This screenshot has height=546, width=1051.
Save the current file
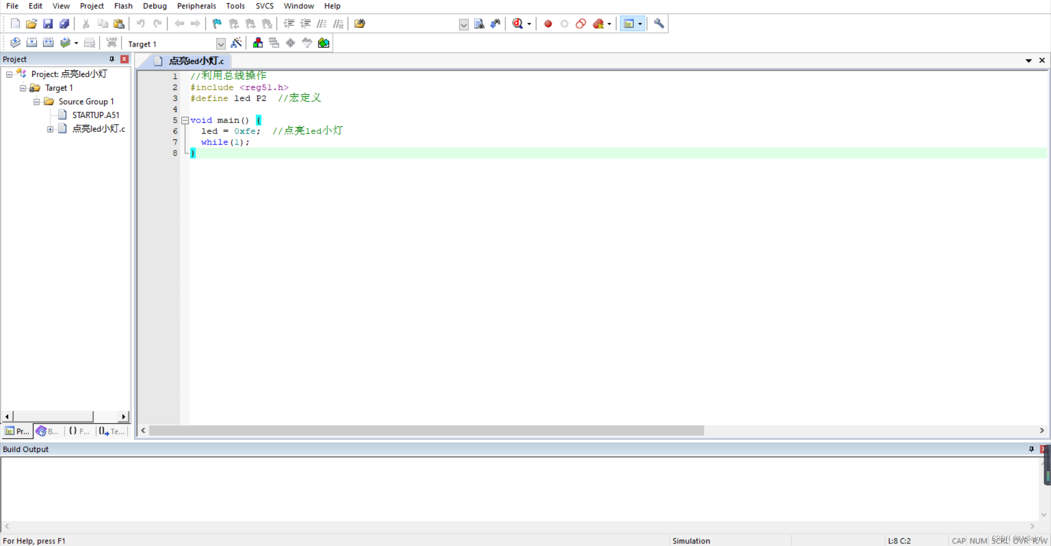[48, 24]
